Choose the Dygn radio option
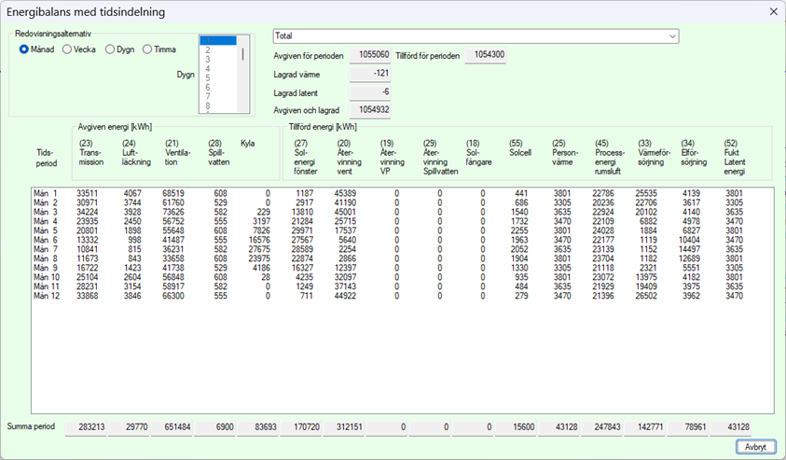This screenshot has width=786, height=460. coord(110,49)
